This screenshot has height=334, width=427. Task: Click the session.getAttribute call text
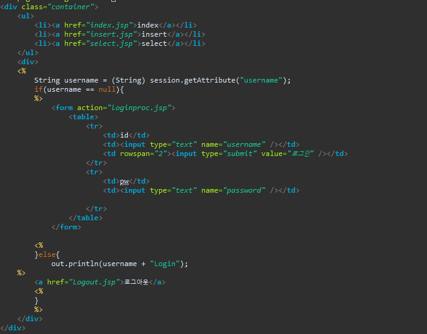pos(220,80)
